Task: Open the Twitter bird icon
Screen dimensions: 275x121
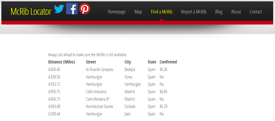Action: click(59, 9)
